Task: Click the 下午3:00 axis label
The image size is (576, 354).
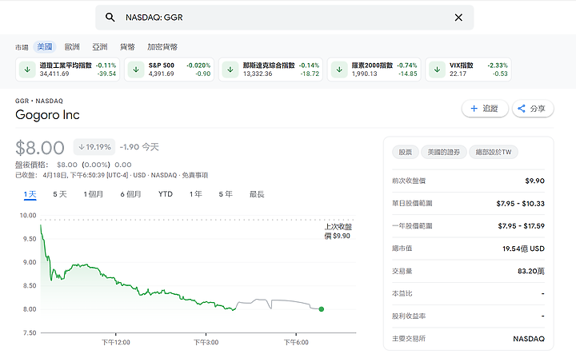Action: [206, 342]
